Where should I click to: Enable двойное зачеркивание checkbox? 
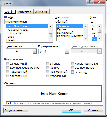click(7, 67)
